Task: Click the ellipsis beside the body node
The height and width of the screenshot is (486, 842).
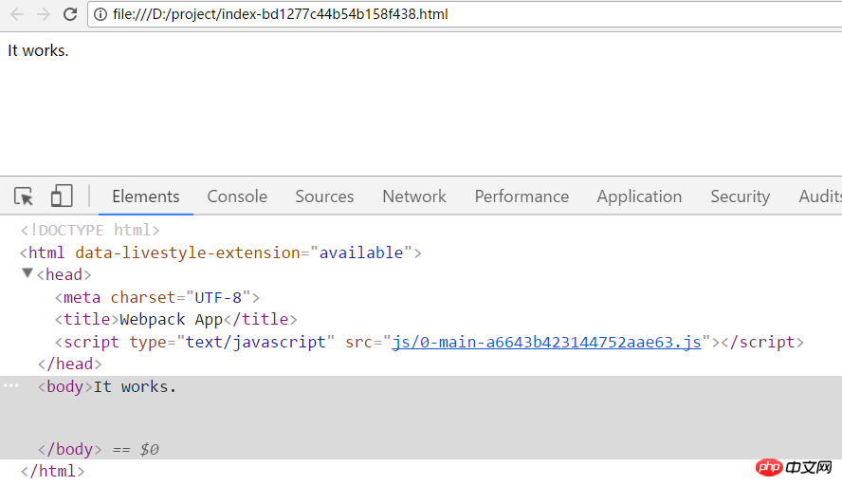Action: (10, 385)
